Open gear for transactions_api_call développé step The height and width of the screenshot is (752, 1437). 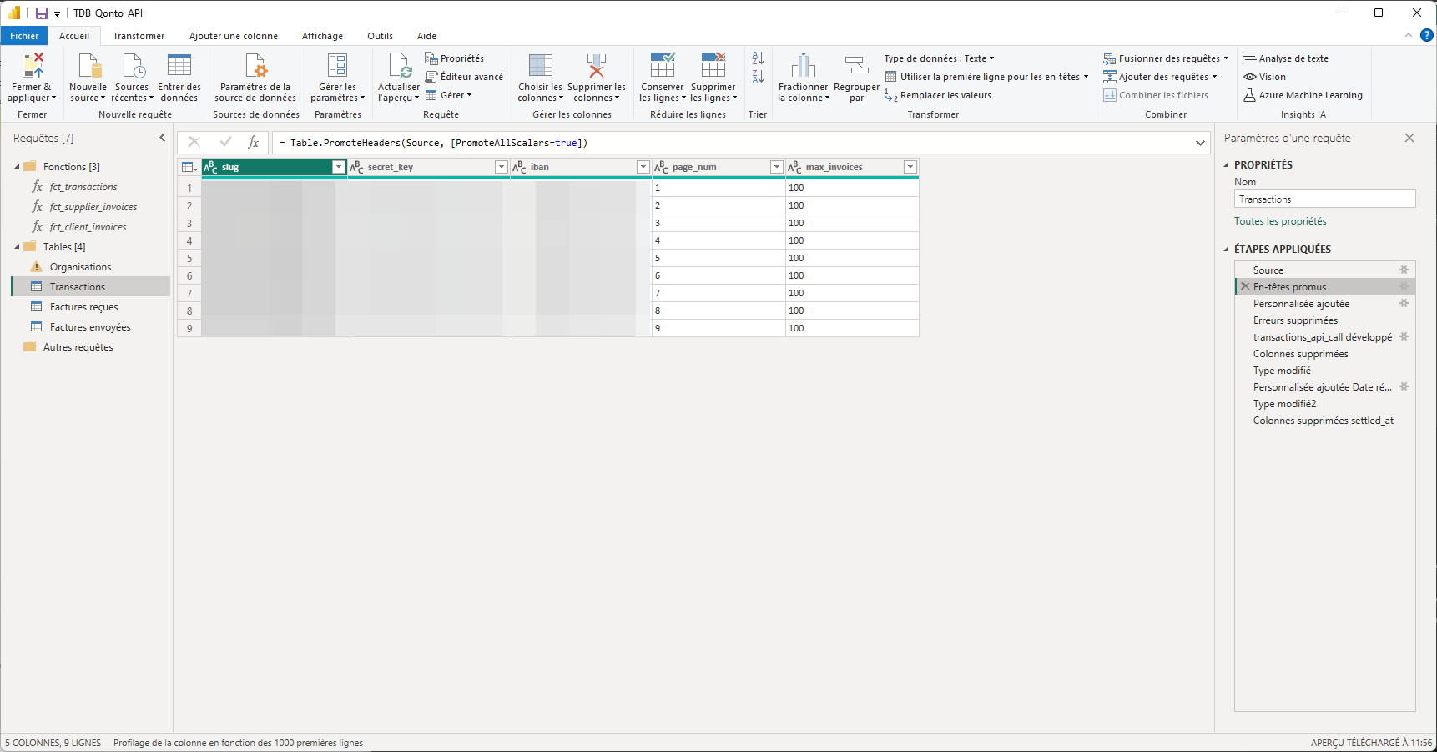(1404, 336)
